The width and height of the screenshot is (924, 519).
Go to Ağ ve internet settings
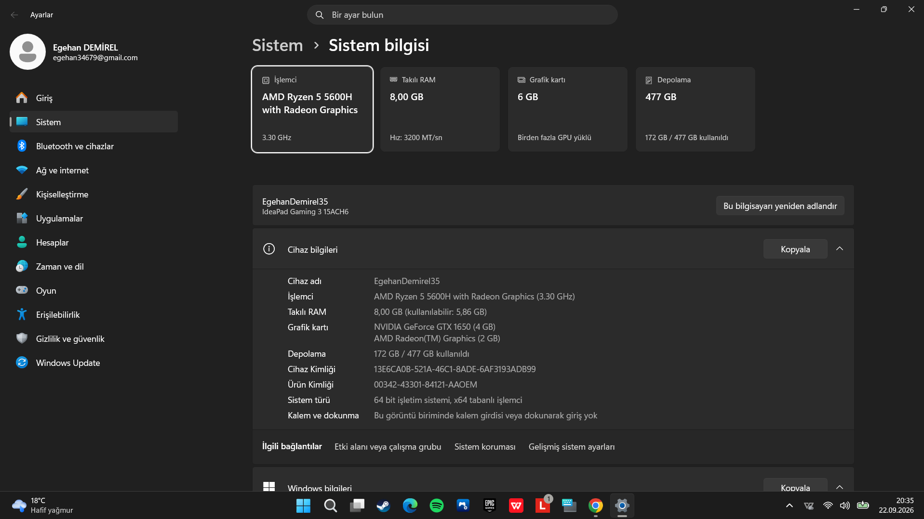click(94, 170)
